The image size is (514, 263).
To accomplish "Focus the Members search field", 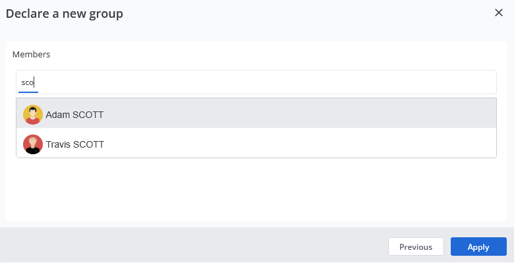I will pos(256,82).
